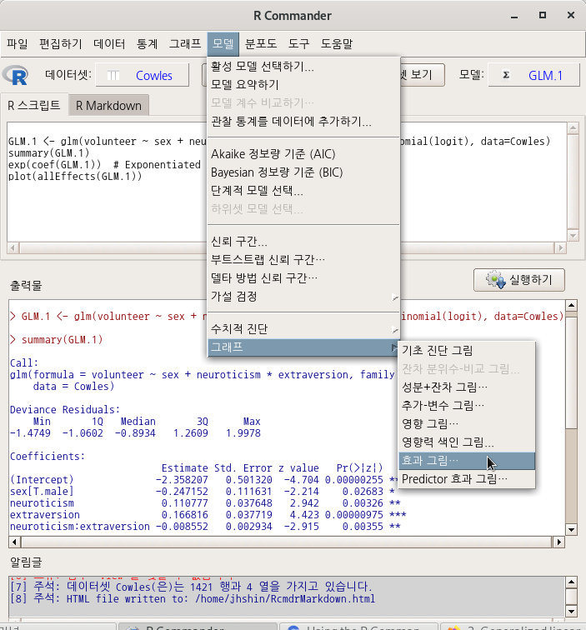Viewport: 586px width, 630px height.
Task: Click the gear icon on 실행하기 button
Action: [x=496, y=280]
